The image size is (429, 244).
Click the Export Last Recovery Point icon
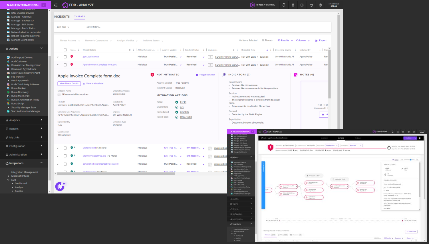[8, 73]
